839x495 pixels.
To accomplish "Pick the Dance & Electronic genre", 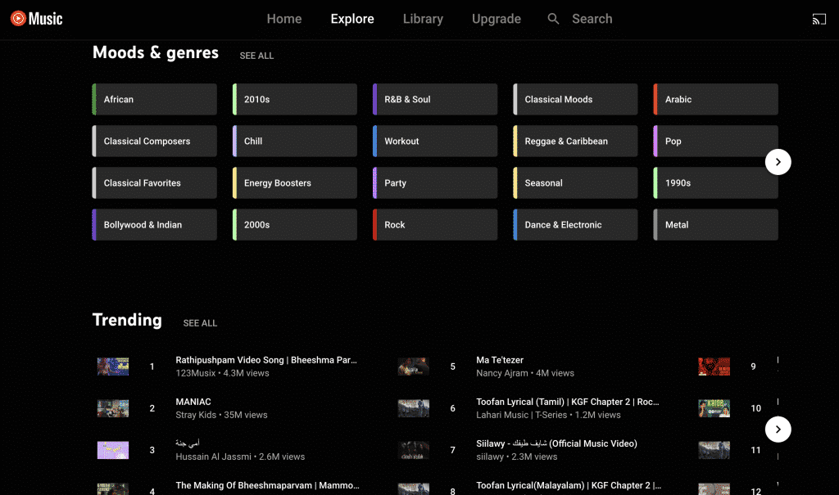I will [x=575, y=225].
